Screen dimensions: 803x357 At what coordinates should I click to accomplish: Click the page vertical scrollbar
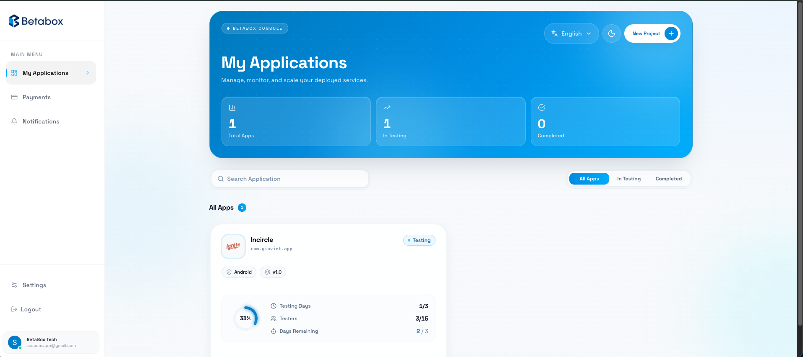point(800,163)
